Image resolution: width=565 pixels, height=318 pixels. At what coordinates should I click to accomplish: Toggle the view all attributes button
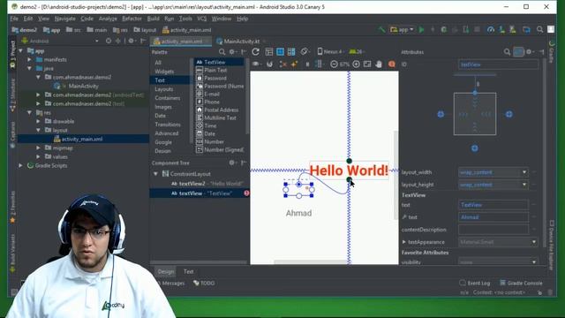(x=518, y=52)
